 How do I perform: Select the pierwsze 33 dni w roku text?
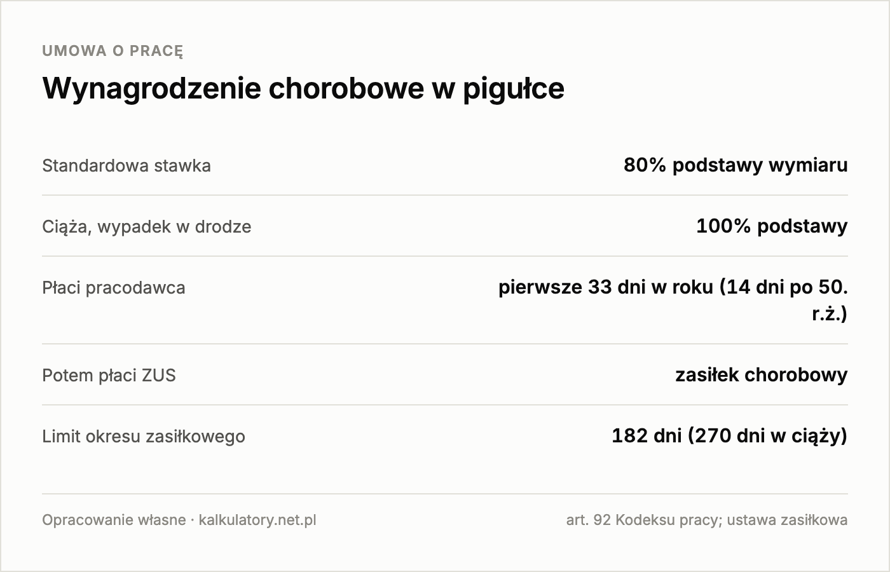click(x=606, y=287)
